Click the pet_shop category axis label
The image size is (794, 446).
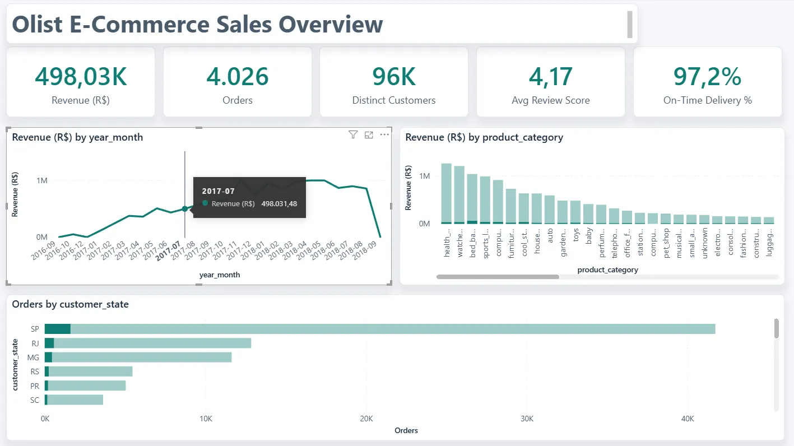tap(666, 242)
